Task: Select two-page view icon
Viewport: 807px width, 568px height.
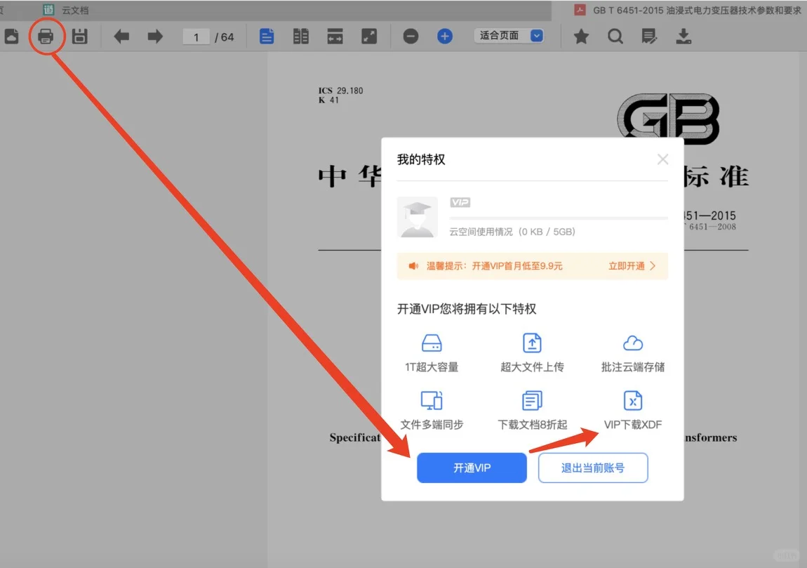Action: pos(300,37)
